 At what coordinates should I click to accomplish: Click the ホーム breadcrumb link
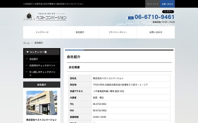point(26,43)
